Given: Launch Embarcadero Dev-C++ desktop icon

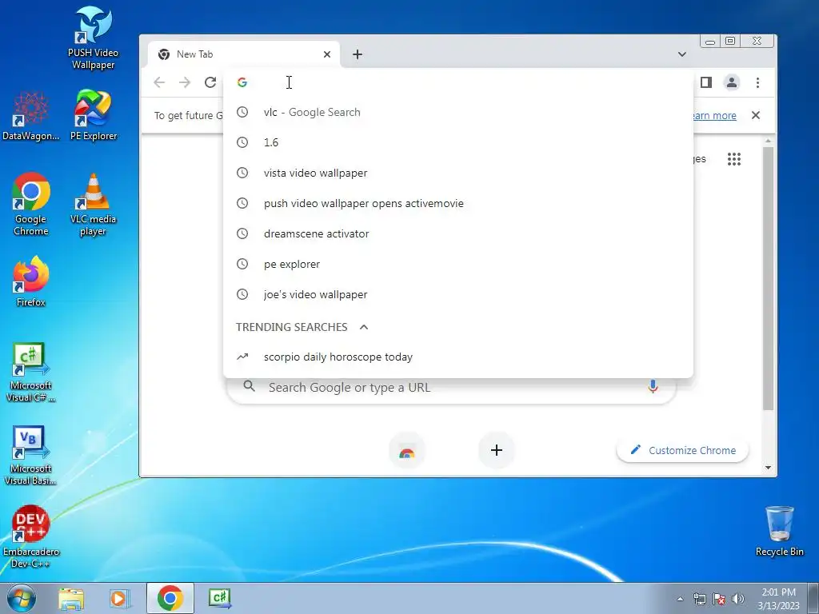Looking at the screenshot, I should 31,536.
